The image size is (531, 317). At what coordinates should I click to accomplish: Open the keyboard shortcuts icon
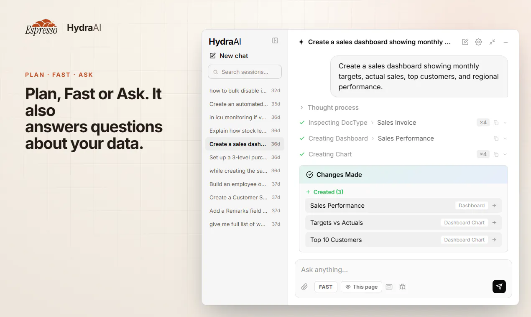[389, 287]
